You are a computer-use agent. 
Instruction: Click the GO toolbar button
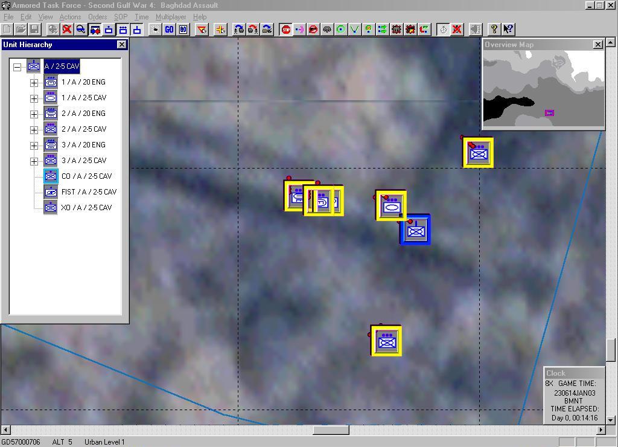click(169, 29)
